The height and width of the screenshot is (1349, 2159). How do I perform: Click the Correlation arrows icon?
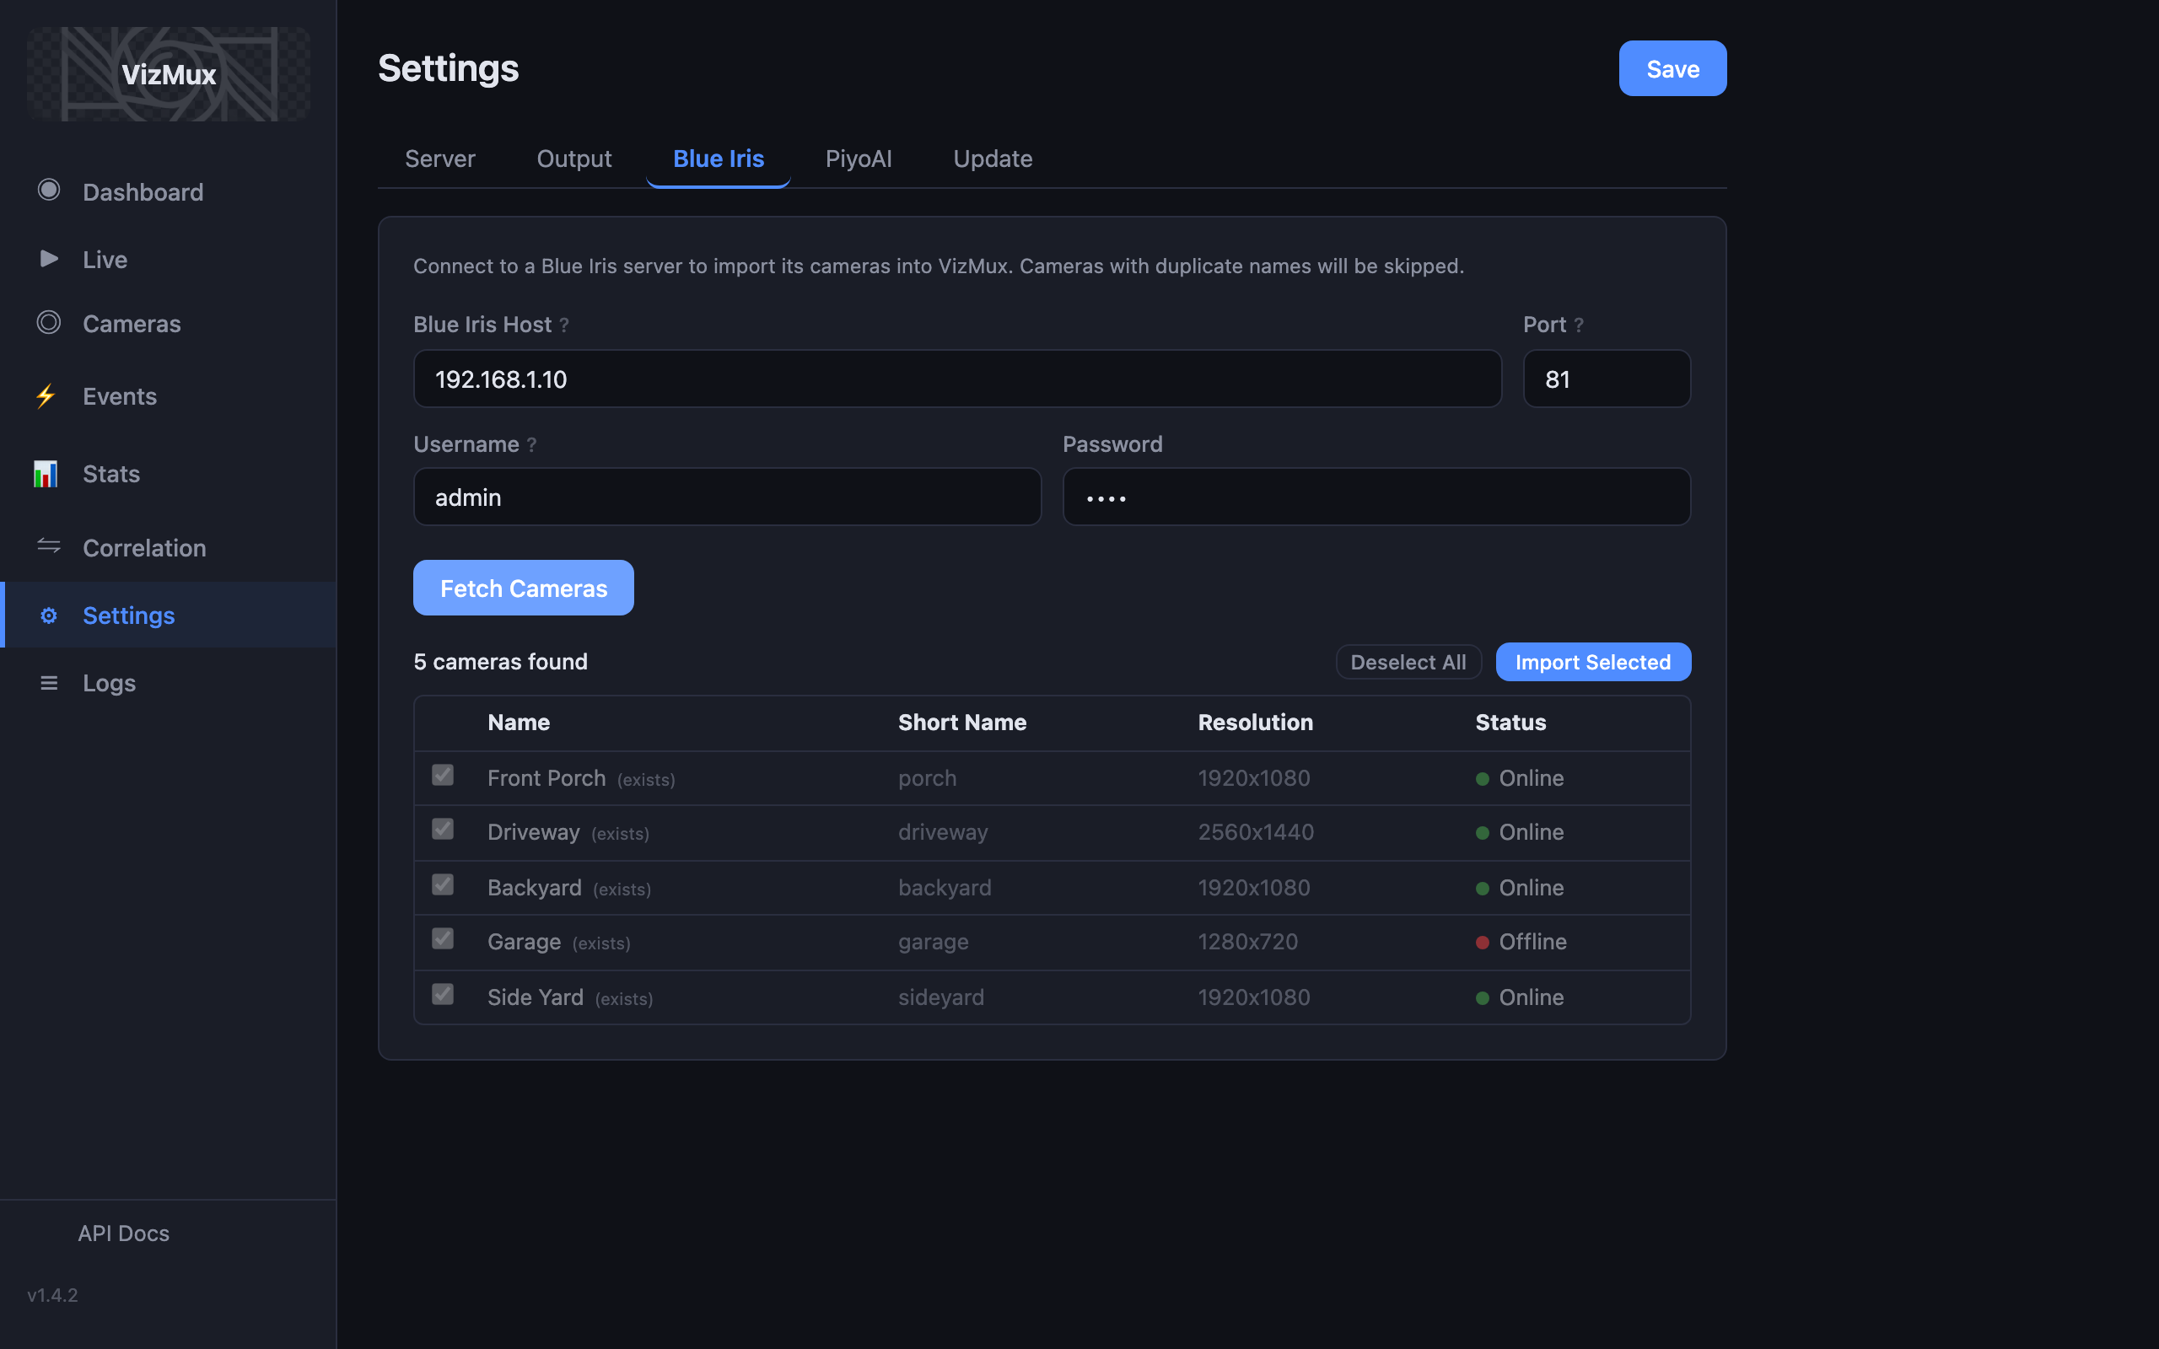coord(49,546)
